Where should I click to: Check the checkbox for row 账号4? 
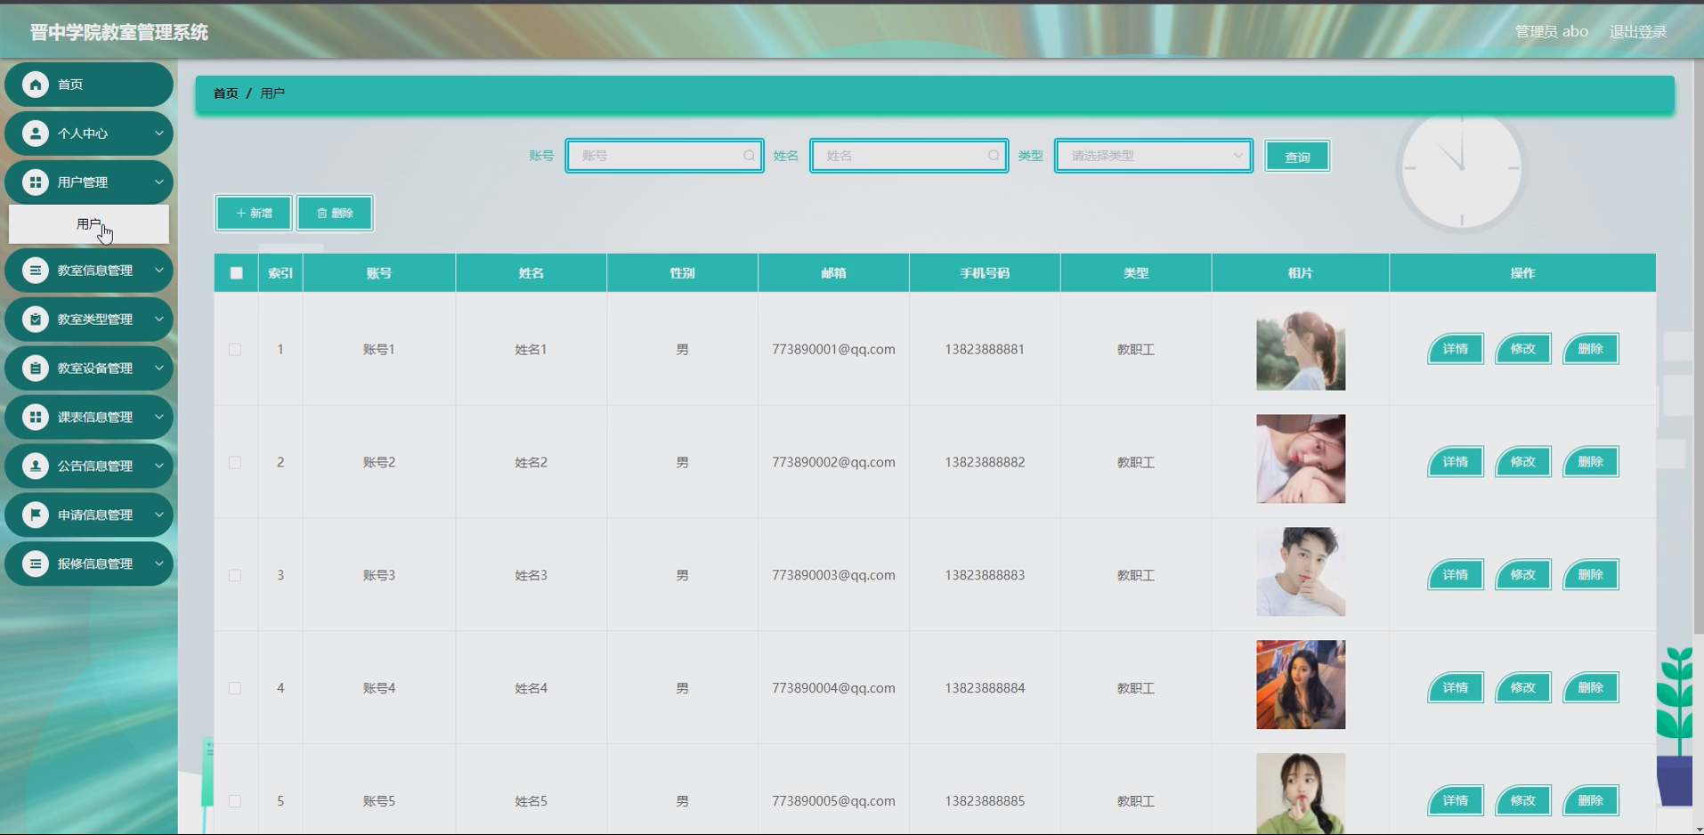pos(235,689)
